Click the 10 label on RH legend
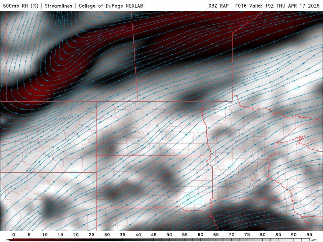 click(x=45, y=235)
